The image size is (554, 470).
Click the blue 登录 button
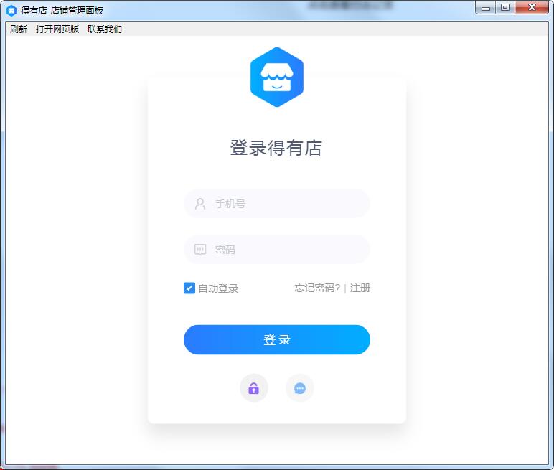(x=277, y=339)
